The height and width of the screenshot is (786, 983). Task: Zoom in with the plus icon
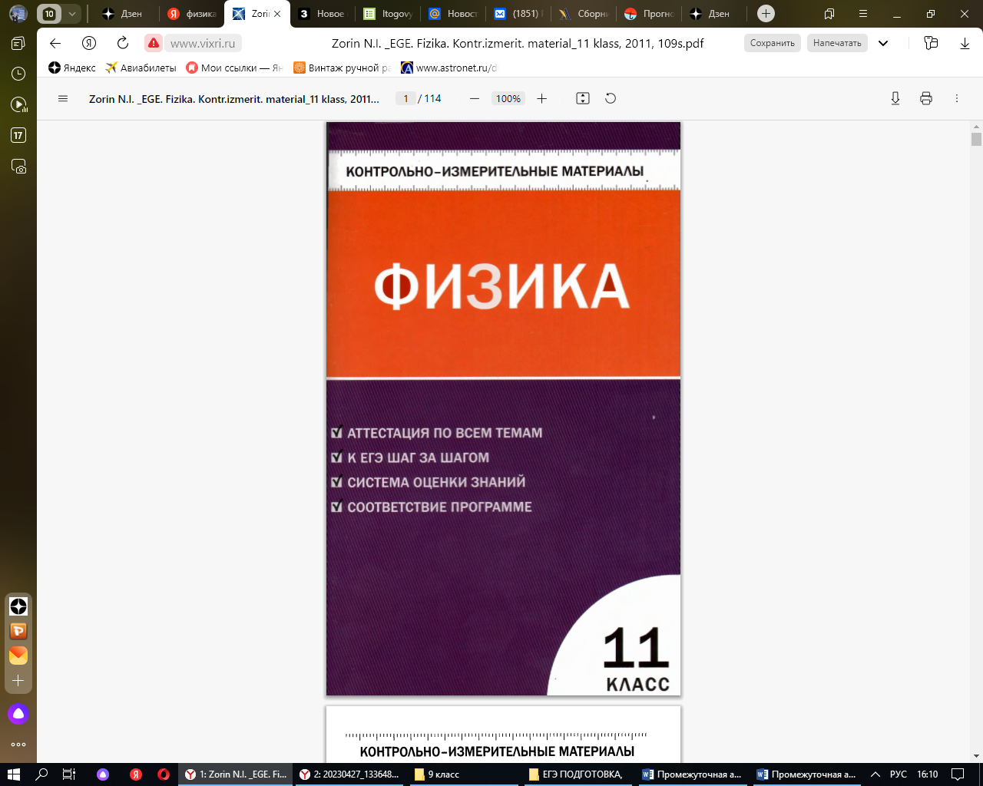pyautogui.click(x=541, y=98)
